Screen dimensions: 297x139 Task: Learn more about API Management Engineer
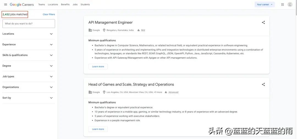point(98,66)
